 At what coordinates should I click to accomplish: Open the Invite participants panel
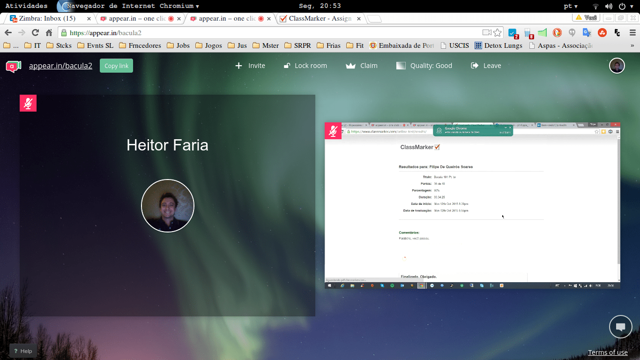pyautogui.click(x=250, y=66)
